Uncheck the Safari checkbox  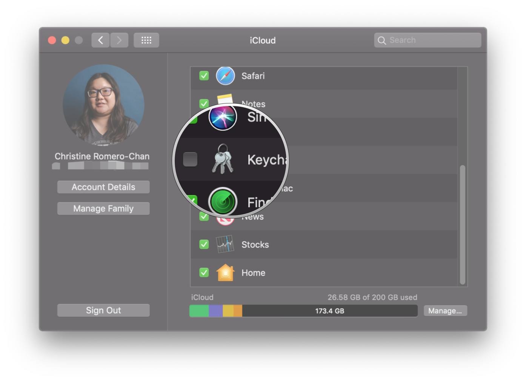click(x=204, y=75)
